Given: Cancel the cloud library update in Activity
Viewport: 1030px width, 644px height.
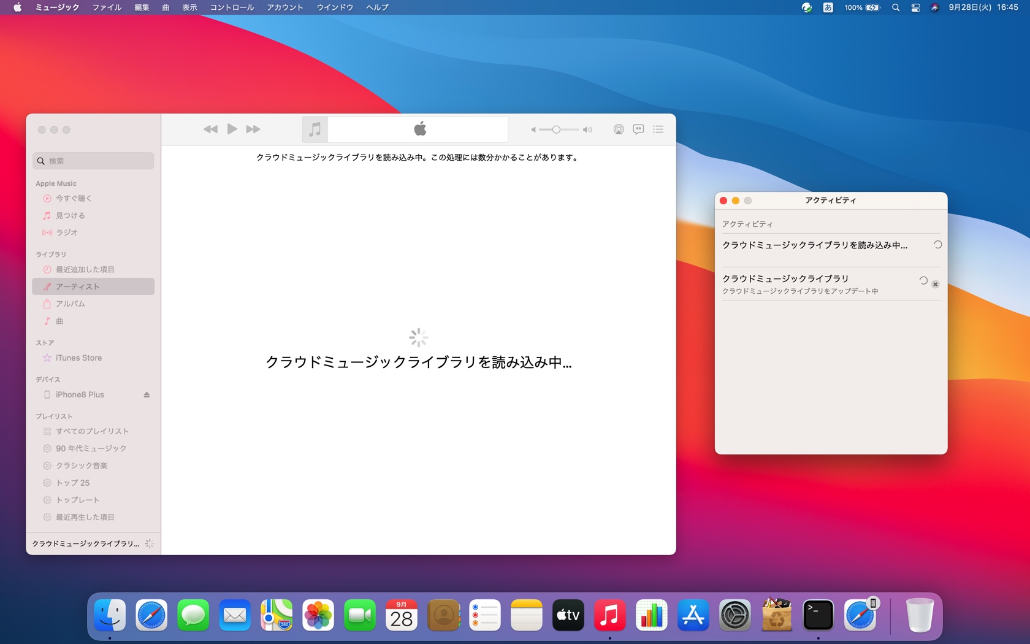Looking at the screenshot, I should coord(935,284).
